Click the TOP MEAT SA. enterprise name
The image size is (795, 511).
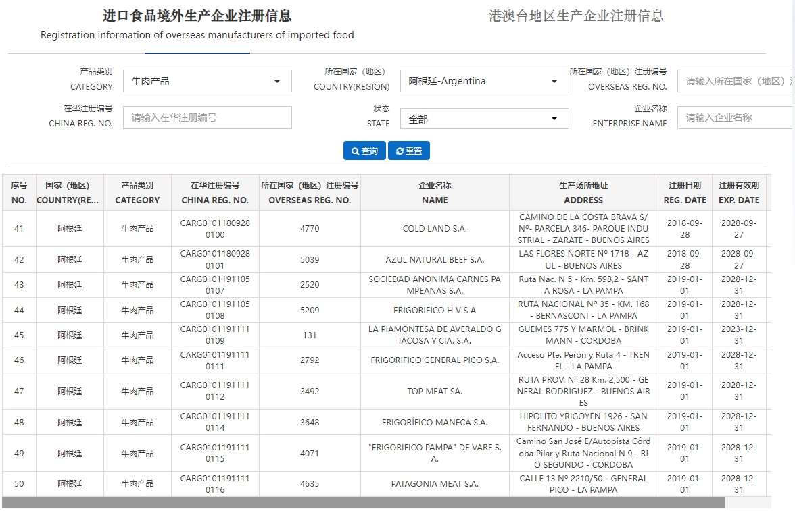point(435,391)
